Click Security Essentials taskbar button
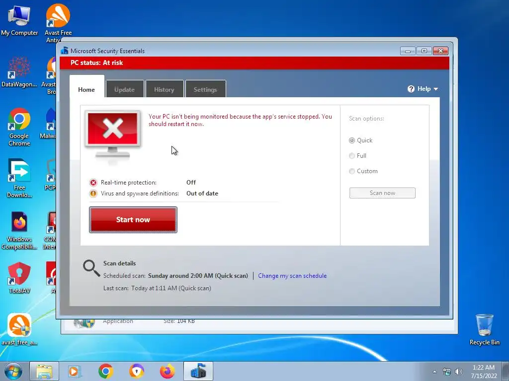Screen dimensions: 509x381 (198, 371)
